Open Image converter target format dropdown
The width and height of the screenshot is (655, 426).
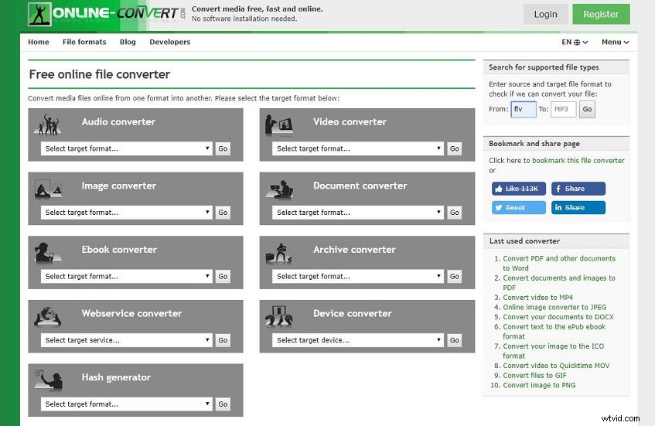click(x=127, y=213)
